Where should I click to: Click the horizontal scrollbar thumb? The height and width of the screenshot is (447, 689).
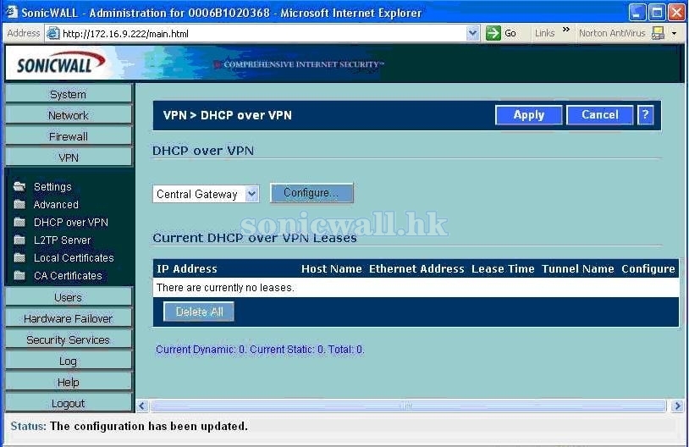[x=408, y=406]
